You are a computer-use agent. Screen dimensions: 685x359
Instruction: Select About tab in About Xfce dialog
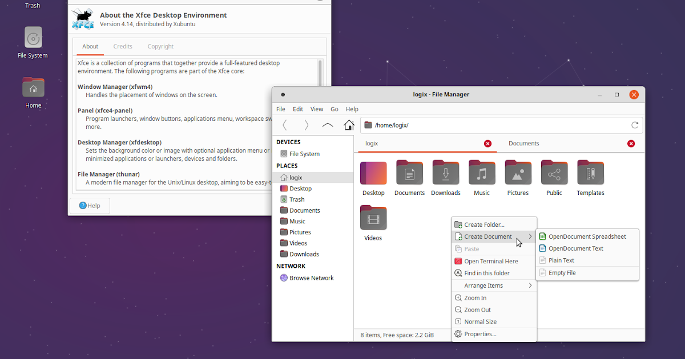click(90, 47)
